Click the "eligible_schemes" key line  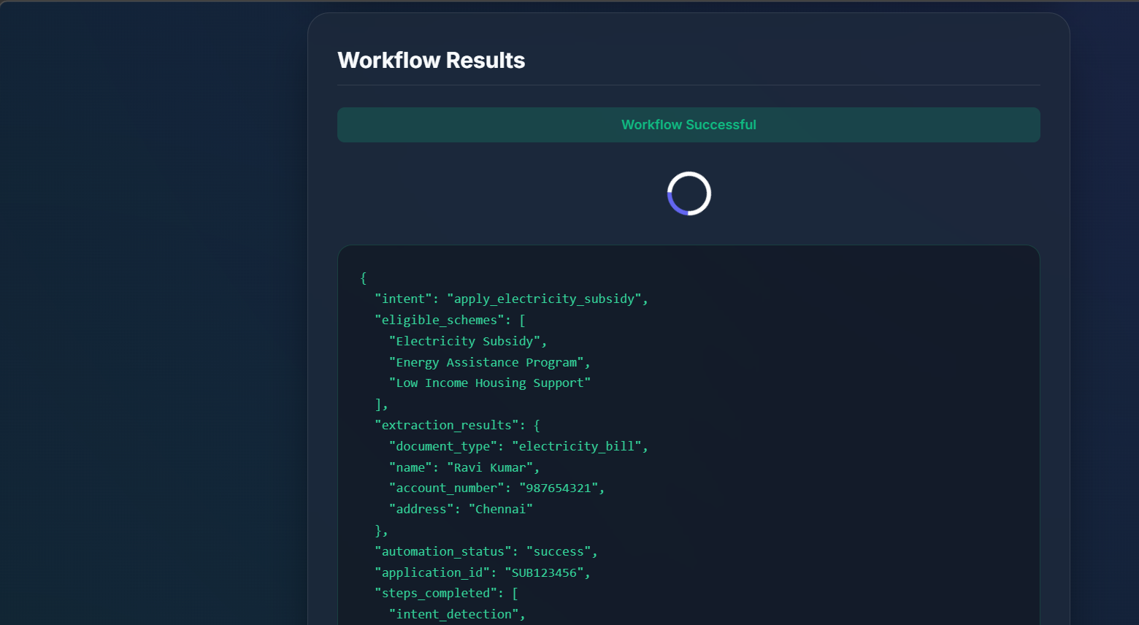450,320
